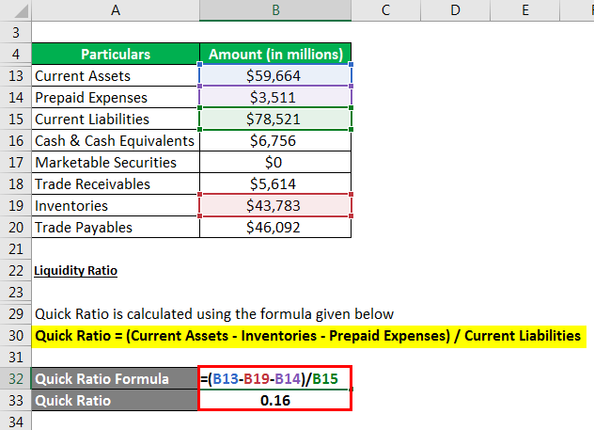This screenshot has height=430, width=594.
Task: Click the Amount (in millions) header cell
Action: 275,54
